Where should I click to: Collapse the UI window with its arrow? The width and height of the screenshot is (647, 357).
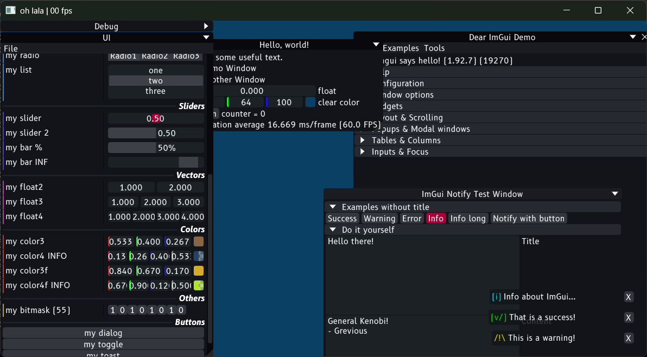tap(206, 37)
